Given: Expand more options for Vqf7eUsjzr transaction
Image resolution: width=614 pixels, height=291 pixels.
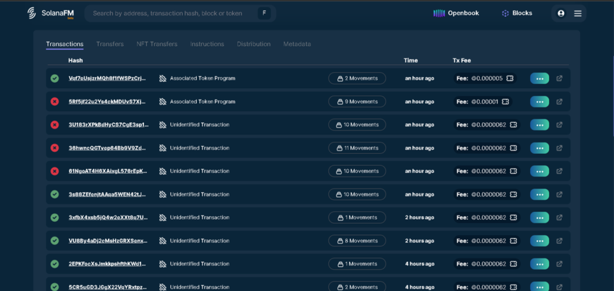Looking at the screenshot, I should [x=540, y=78].
